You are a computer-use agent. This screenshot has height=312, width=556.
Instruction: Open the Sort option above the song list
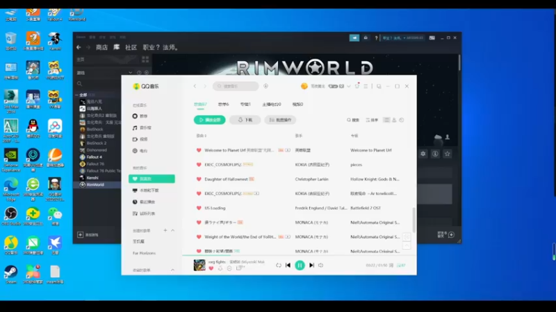point(372,120)
